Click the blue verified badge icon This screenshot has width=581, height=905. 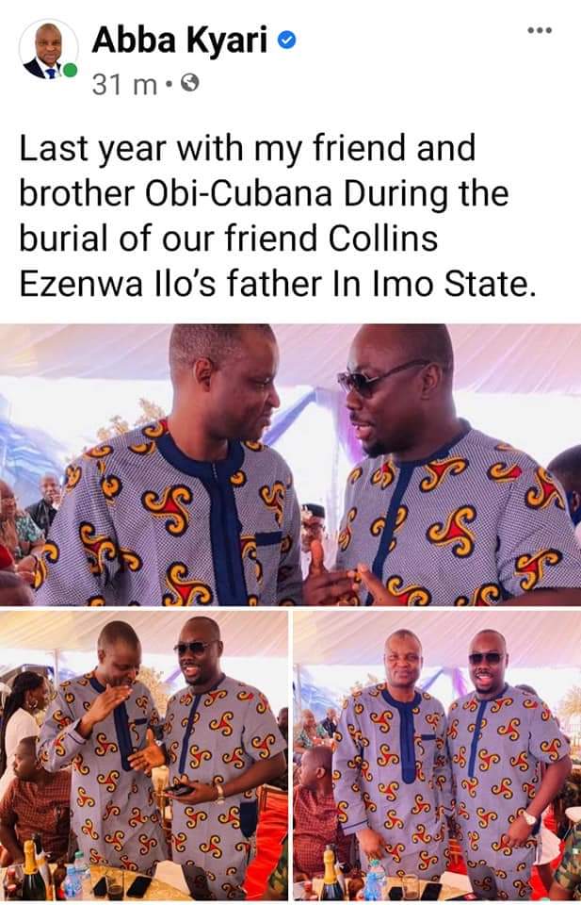(x=286, y=40)
